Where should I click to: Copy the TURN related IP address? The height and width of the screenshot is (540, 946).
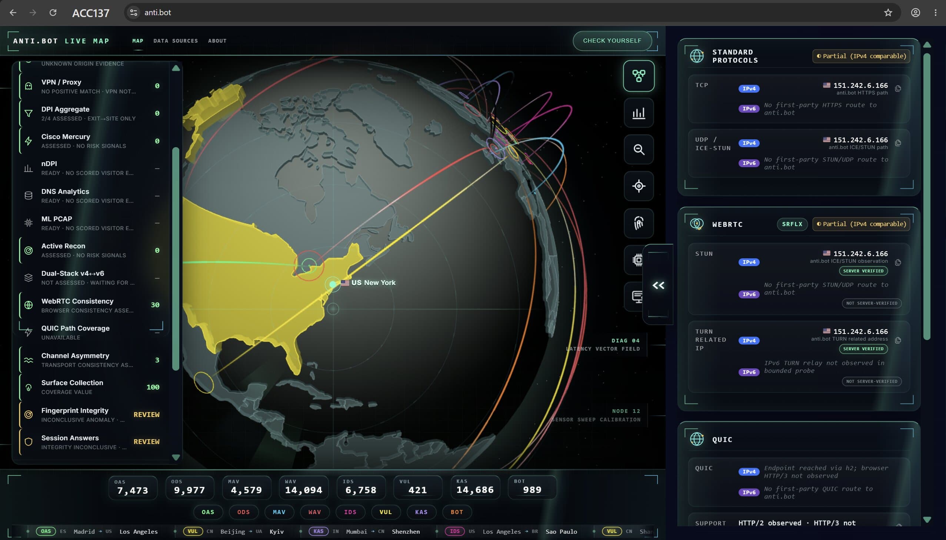tap(898, 340)
